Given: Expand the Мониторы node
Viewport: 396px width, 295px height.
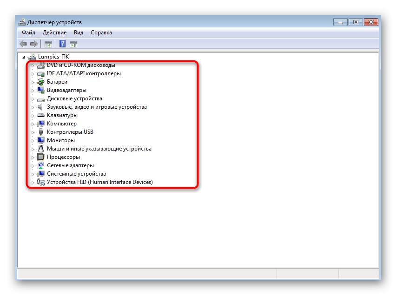Looking at the screenshot, I should (33, 141).
